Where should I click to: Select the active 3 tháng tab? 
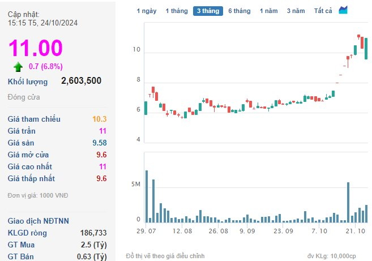point(208,11)
